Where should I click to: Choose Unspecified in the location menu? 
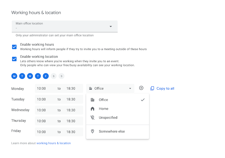point(118,117)
